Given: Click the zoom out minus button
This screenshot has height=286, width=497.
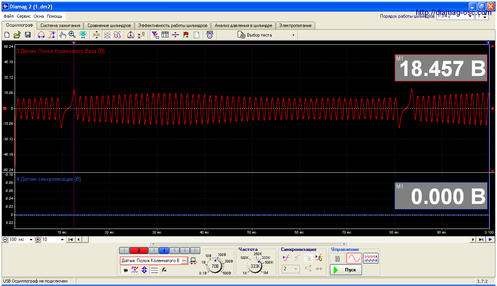Looking at the screenshot, I should tap(5, 239).
